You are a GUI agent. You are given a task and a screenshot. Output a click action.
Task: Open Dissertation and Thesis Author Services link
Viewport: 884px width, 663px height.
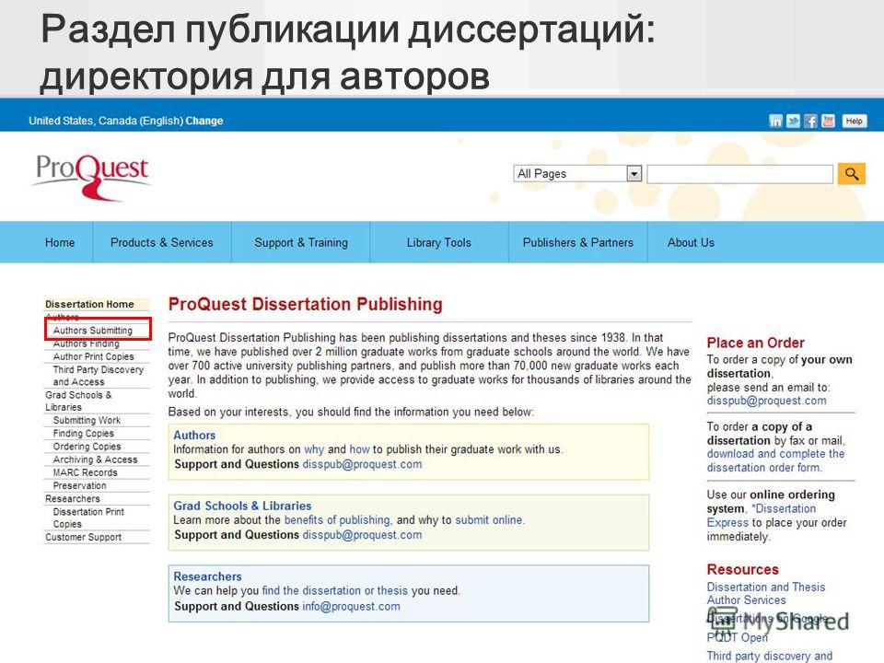765,594
